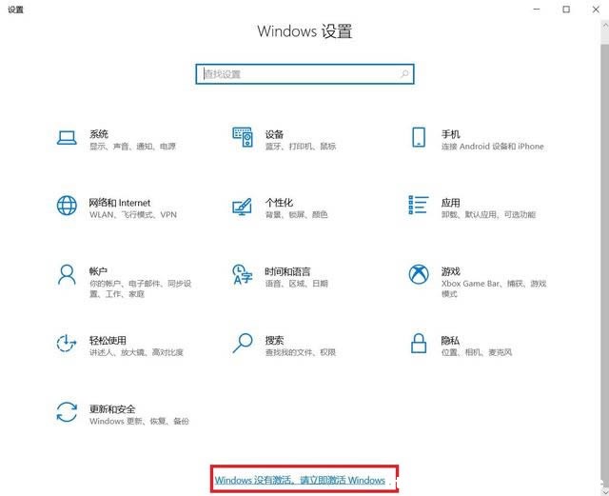Image resolution: width=609 pixels, height=496 pixels.
Task: Click the Xbox Game Bar description text
Action: [x=494, y=288]
